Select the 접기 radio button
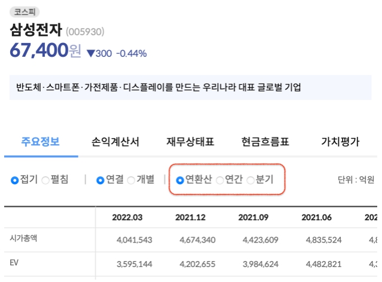Screen dimensions: 382x282 pos(14,180)
